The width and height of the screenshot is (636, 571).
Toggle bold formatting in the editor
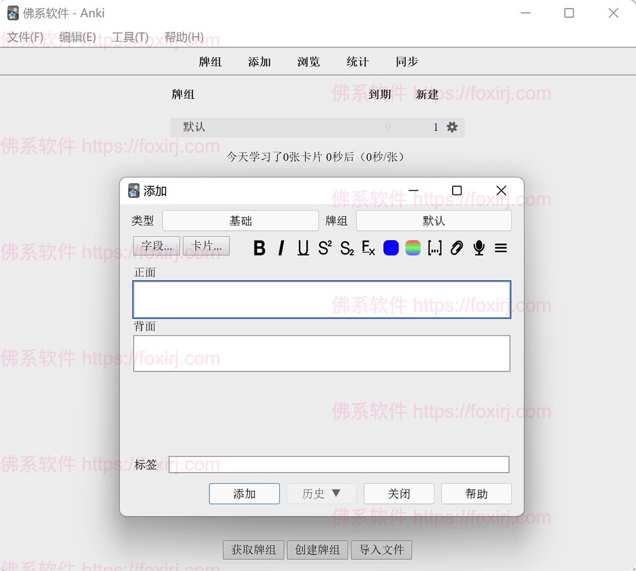259,248
